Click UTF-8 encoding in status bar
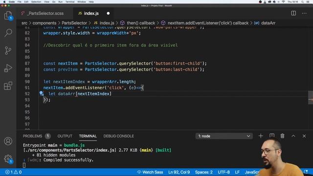This screenshot has height=176, width=313. click(x=224, y=172)
